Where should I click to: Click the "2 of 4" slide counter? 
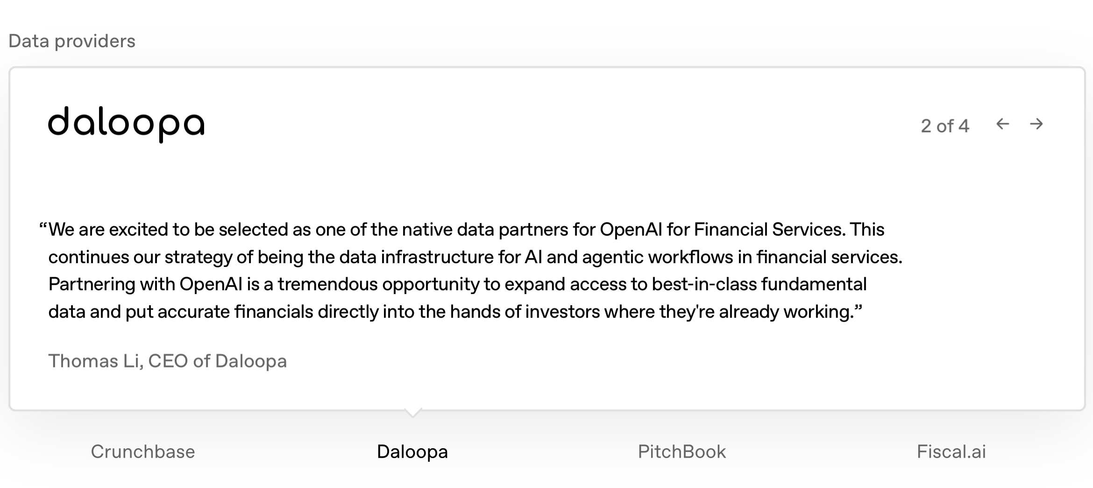pyautogui.click(x=945, y=126)
